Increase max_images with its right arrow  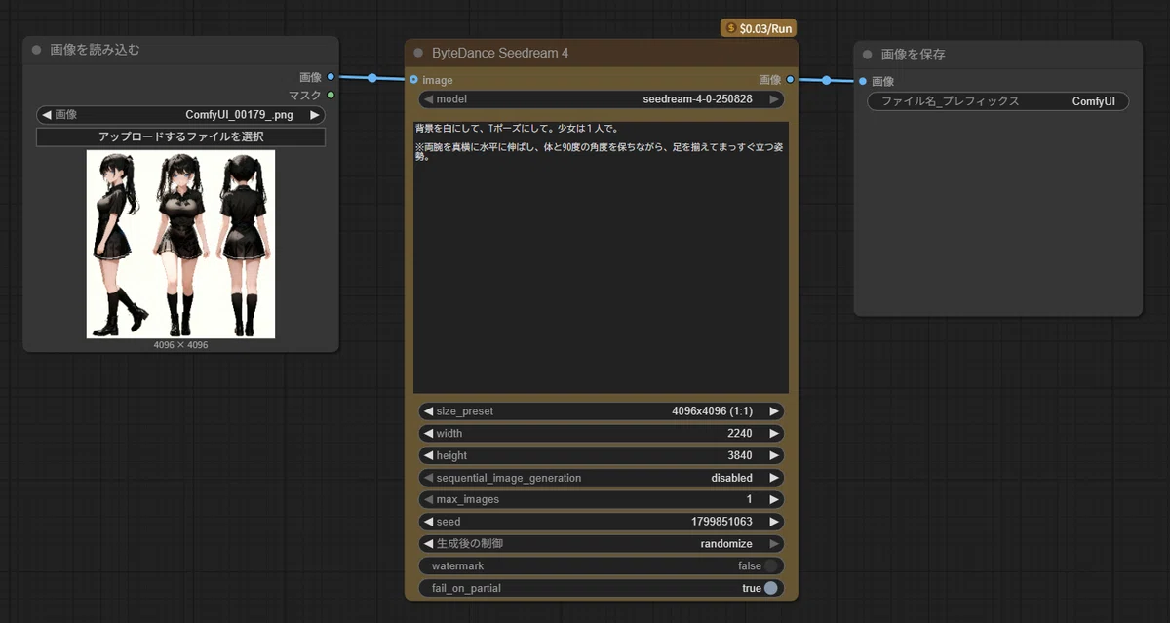[x=774, y=499]
